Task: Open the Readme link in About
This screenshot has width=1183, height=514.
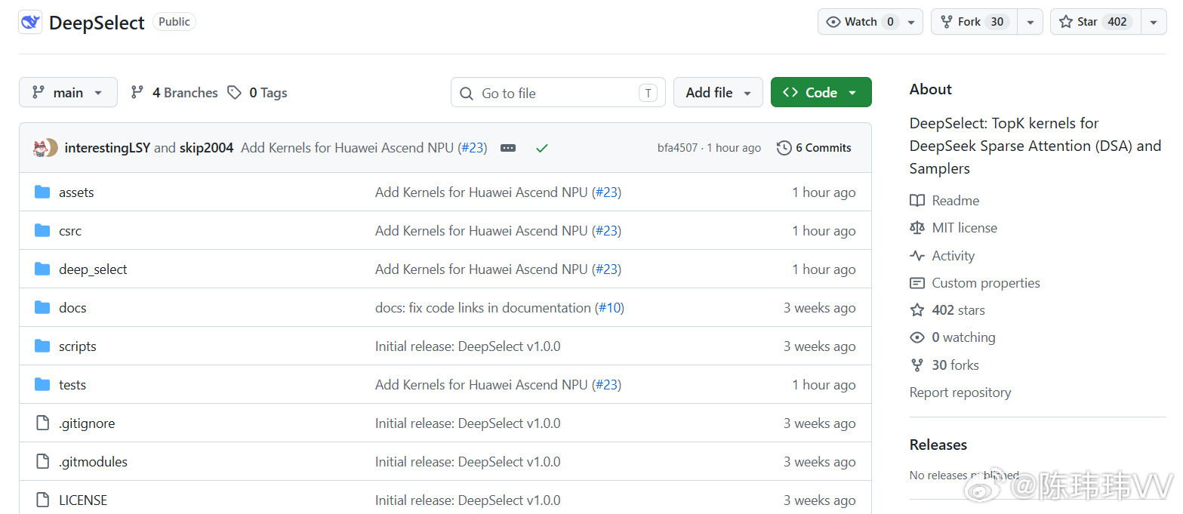Action: pyautogui.click(x=956, y=201)
